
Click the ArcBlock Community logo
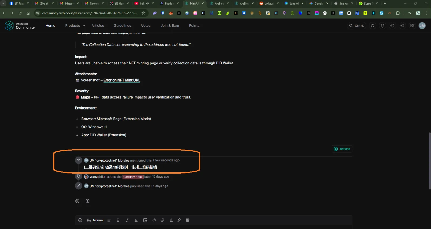point(20,26)
